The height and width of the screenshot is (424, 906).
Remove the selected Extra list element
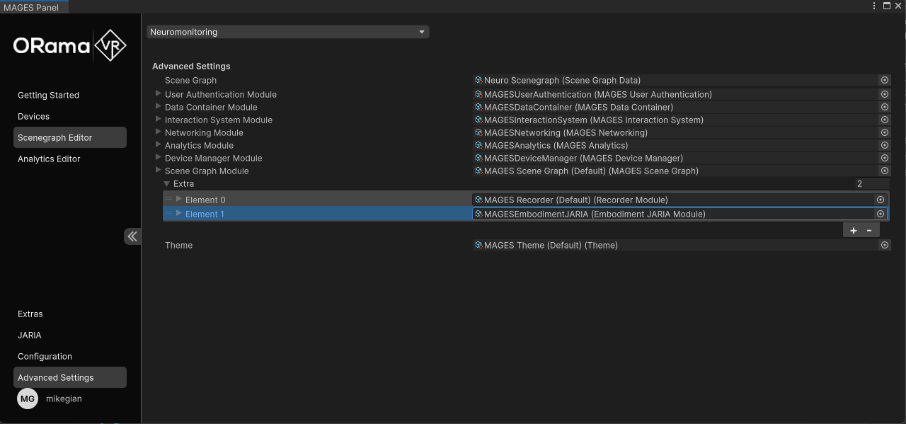pyautogui.click(x=870, y=230)
